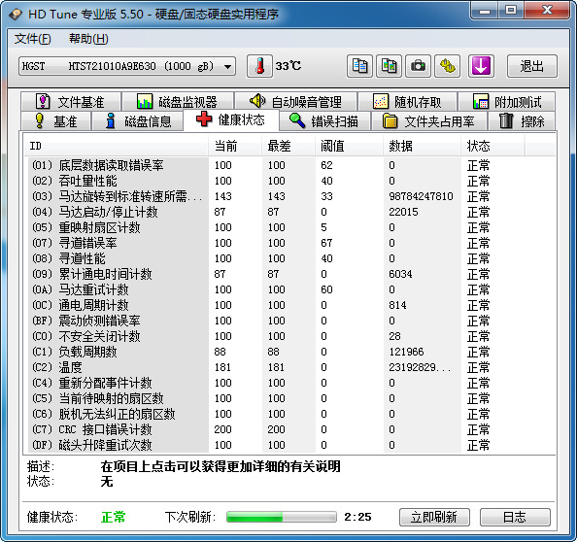The width and height of the screenshot is (577, 542).
Task: Click the 33℃ temperature reading
Action: [288, 66]
